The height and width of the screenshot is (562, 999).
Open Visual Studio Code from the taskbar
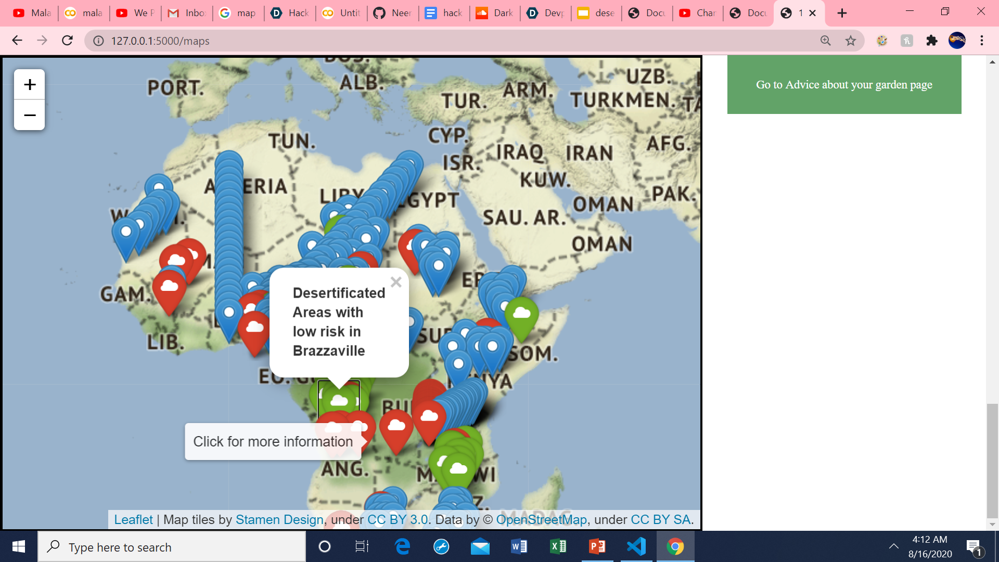point(636,546)
